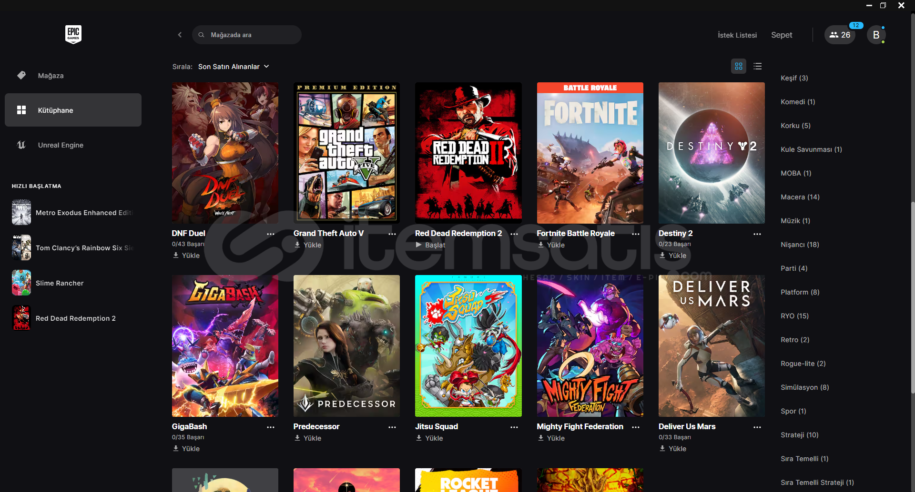
Task: Go back with the arrow icon
Action: 180,35
